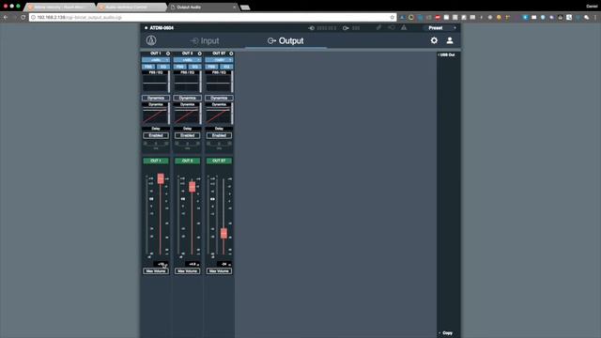Open Dynamics settings for OUT ST
This screenshot has width=601, height=338.
pyautogui.click(x=219, y=98)
